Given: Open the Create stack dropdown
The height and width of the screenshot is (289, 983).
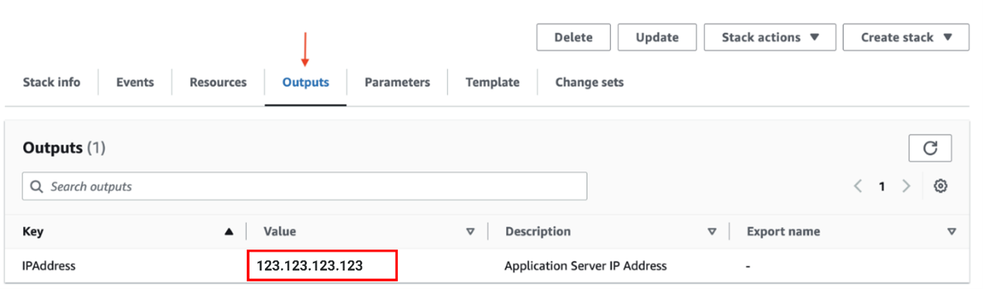Looking at the screenshot, I should 905,38.
